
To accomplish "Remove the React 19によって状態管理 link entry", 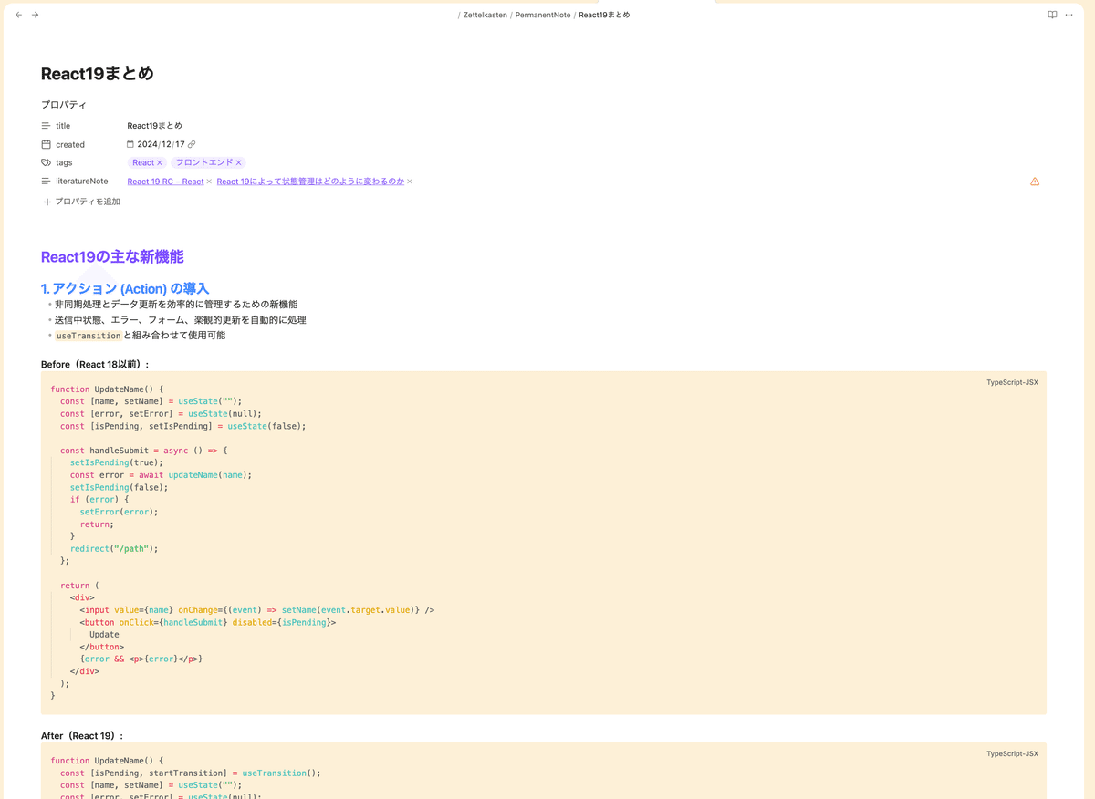I will pyautogui.click(x=410, y=182).
